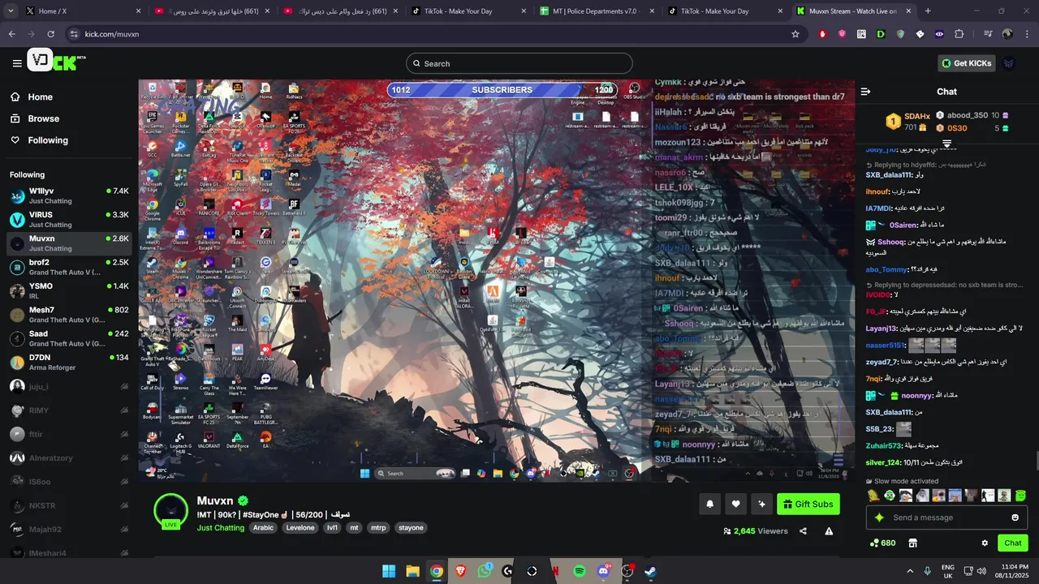Click the Search box on Kick
Screen dimensions: 1039x584
pyautogui.click(x=519, y=63)
